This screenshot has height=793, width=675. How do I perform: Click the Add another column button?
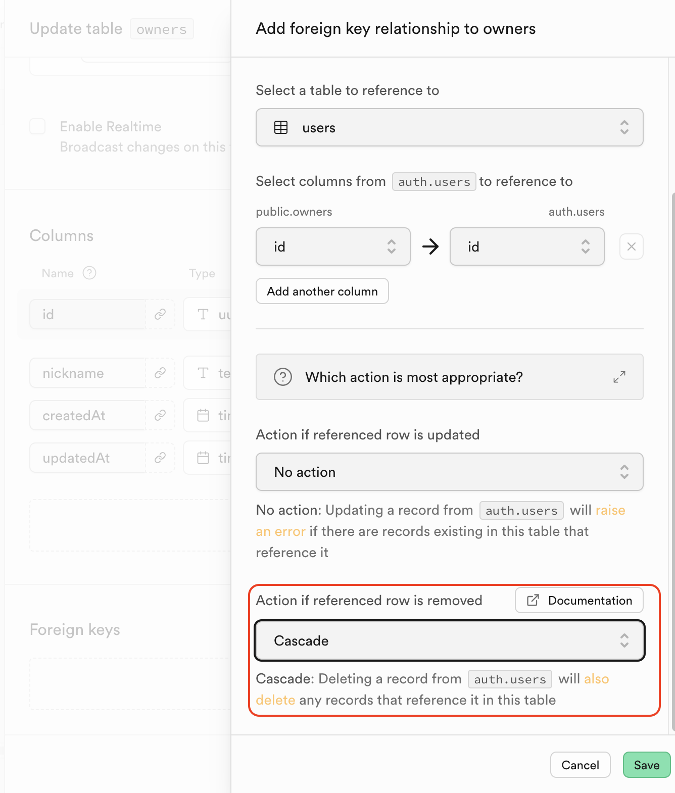[322, 291]
